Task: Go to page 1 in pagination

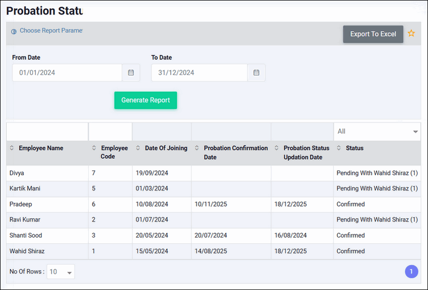Action: pos(411,271)
